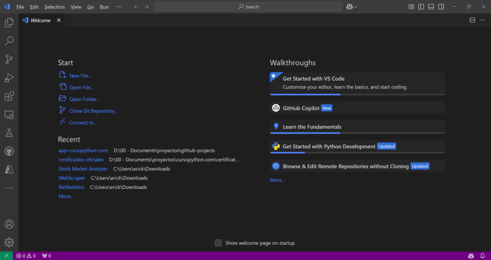Open the File menu

click(20, 7)
